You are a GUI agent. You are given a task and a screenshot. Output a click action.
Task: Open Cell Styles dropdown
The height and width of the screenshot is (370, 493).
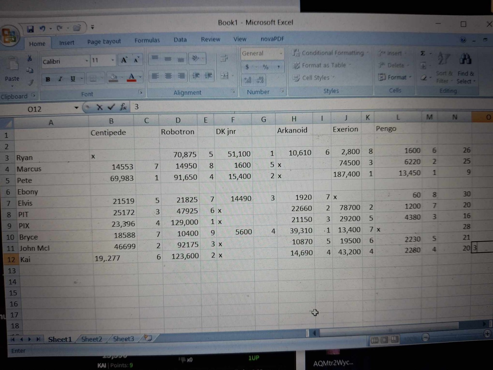(x=314, y=78)
